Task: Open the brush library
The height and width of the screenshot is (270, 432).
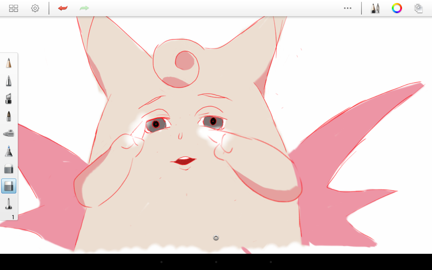Action: (x=375, y=8)
